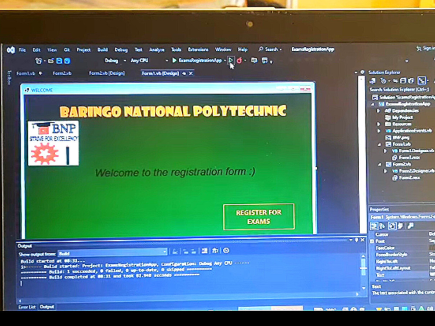Screen dimensions: 435x326
Task: Click the Search magnifier in the menu bar
Action: (x=261, y=49)
